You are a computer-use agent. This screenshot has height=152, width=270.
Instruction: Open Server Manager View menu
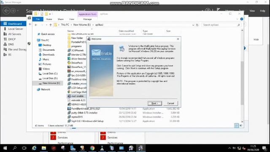click(x=252, y=11)
